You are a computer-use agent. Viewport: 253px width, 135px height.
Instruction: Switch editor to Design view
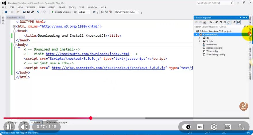coord(12,123)
